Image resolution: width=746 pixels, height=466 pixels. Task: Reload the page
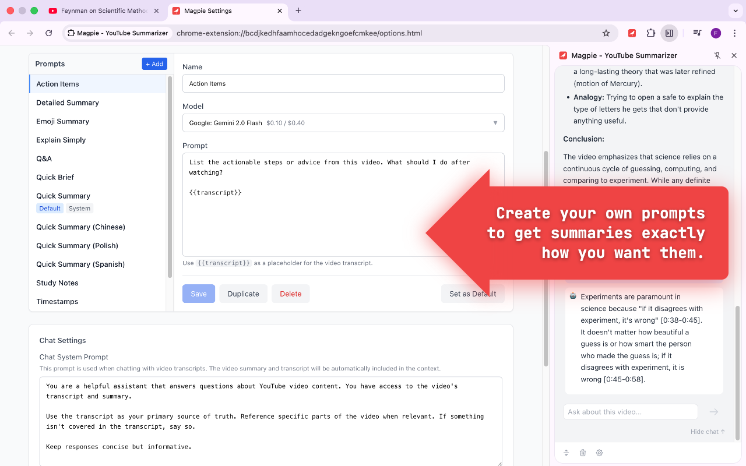(x=49, y=33)
